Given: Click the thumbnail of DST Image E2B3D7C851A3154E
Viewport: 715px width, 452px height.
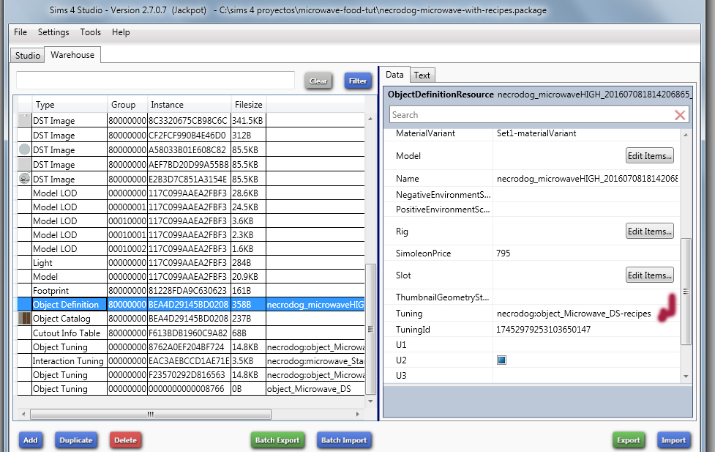Looking at the screenshot, I should coord(25,179).
